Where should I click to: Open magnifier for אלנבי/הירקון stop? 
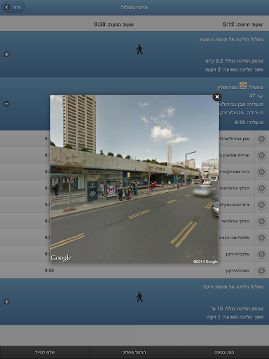click(261, 254)
